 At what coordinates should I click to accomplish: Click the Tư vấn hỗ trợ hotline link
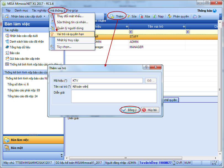(x=155, y=163)
